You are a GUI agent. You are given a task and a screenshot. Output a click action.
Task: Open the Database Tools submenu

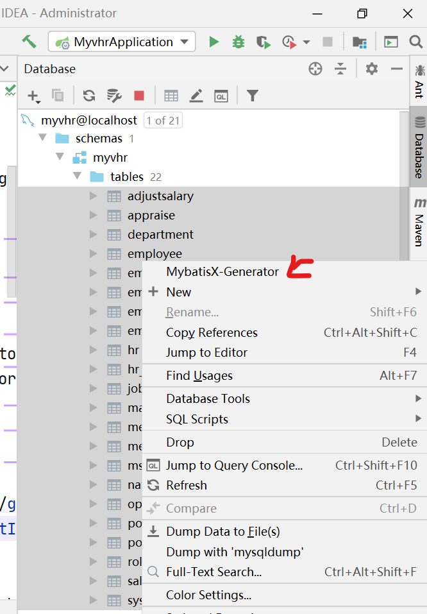tap(285, 398)
